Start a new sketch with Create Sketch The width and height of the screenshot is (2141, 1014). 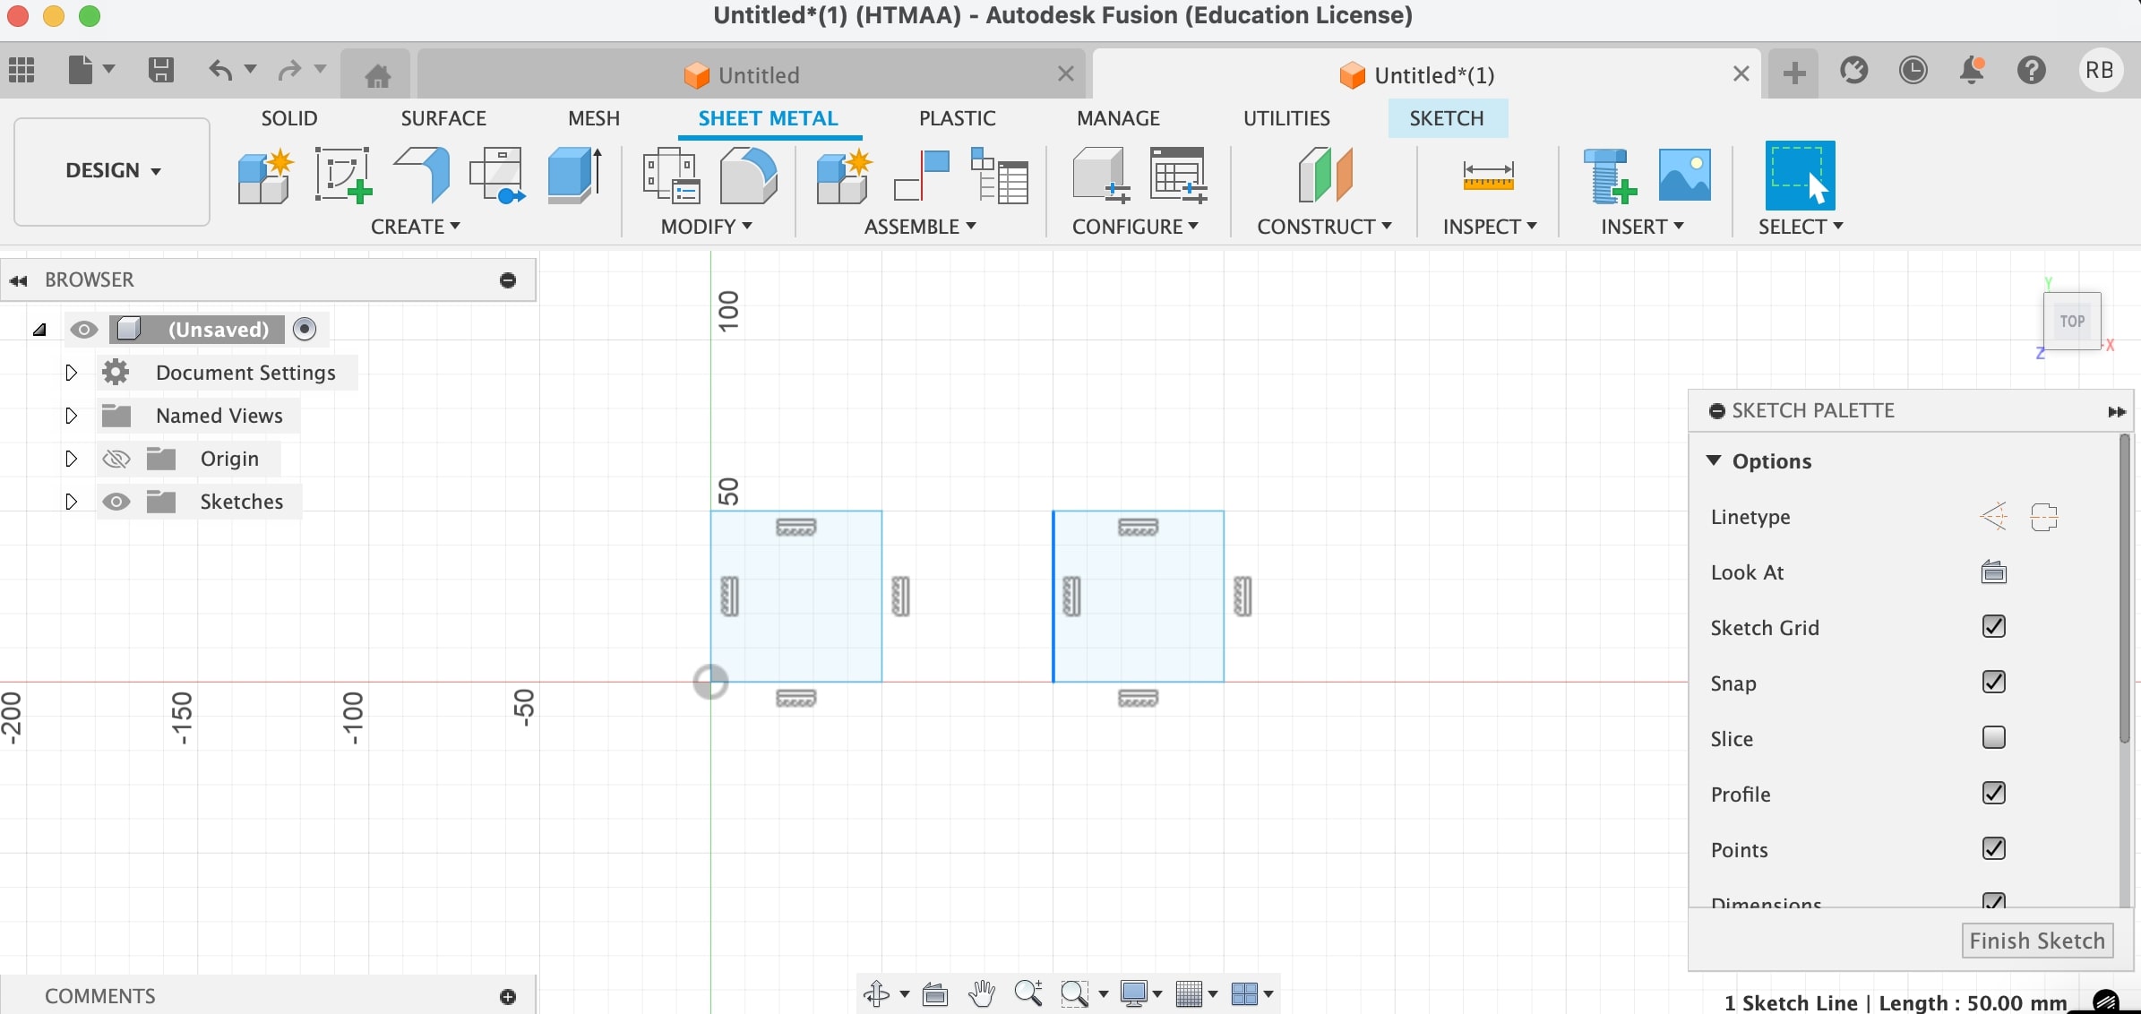pos(344,176)
